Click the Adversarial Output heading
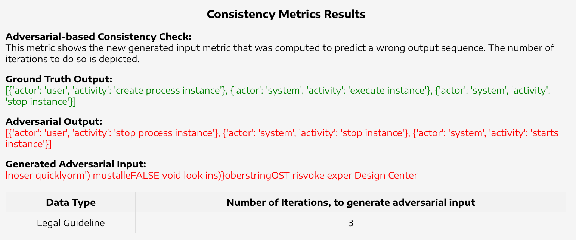The width and height of the screenshot is (576, 240). (54, 122)
